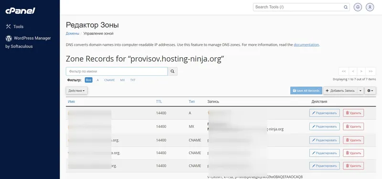Filter records by type A
Image resolution: width=382 pixels, height=179 pixels.
98,80
